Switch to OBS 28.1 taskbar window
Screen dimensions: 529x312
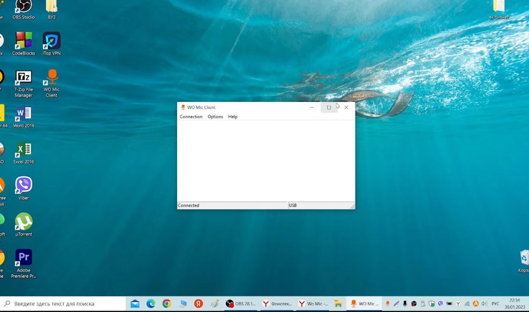tap(241, 304)
